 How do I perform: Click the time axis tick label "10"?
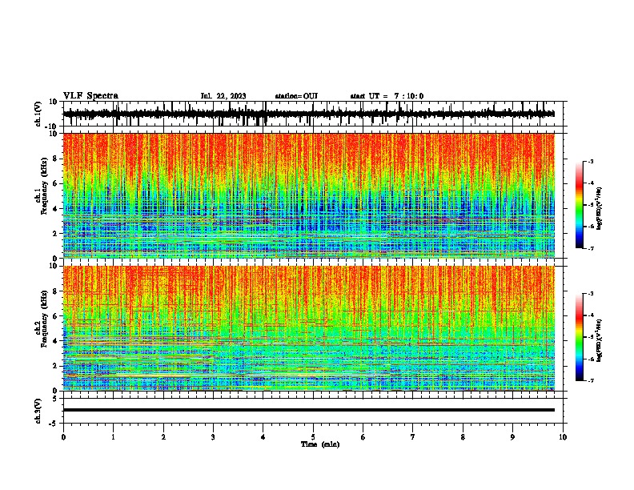click(x=563, y=437)
